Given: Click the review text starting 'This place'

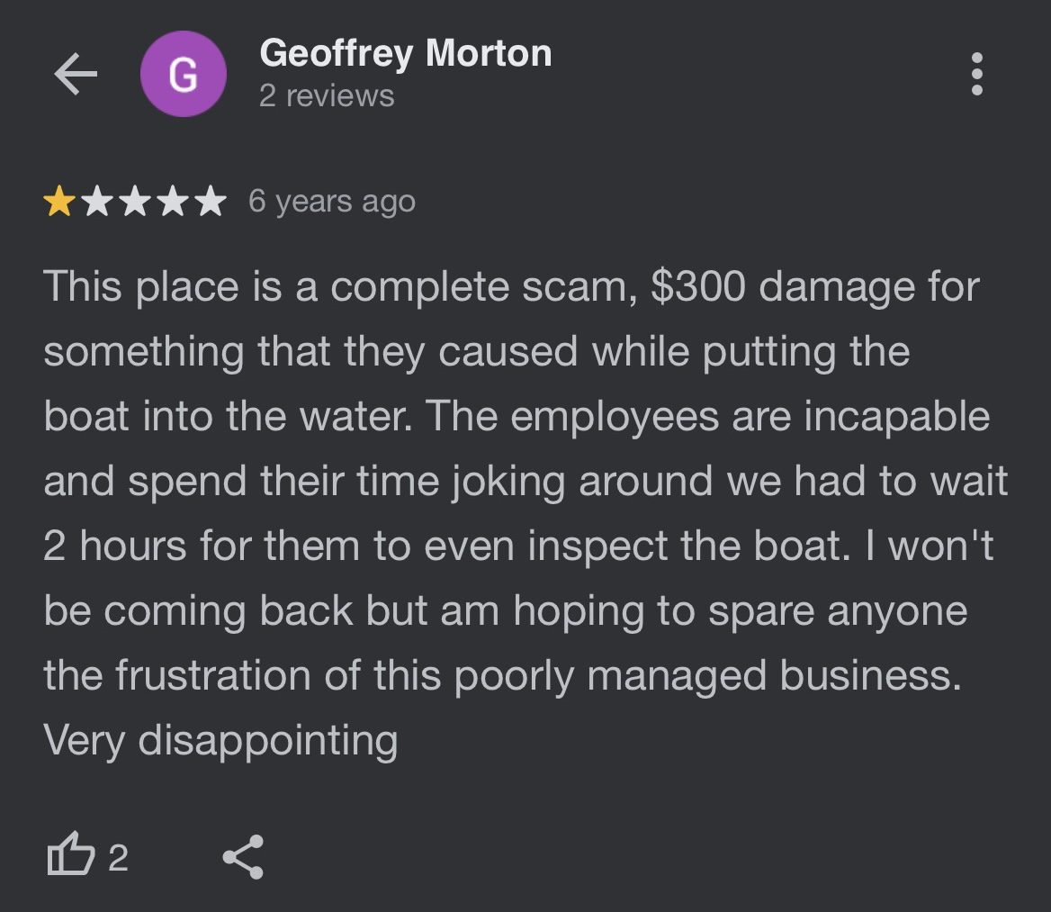Looking at the screenshot, I should point(525,513).
